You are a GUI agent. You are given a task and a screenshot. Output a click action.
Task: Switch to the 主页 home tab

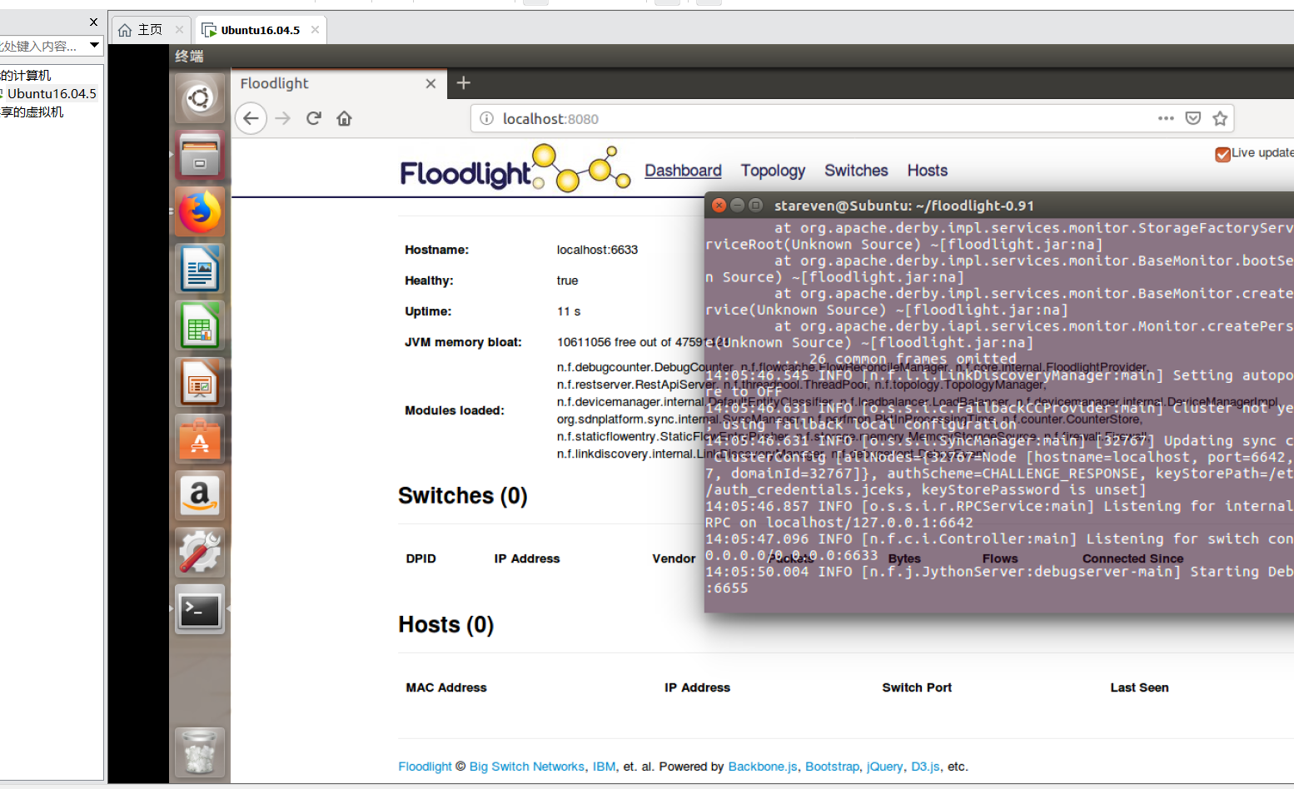point(150,30)
